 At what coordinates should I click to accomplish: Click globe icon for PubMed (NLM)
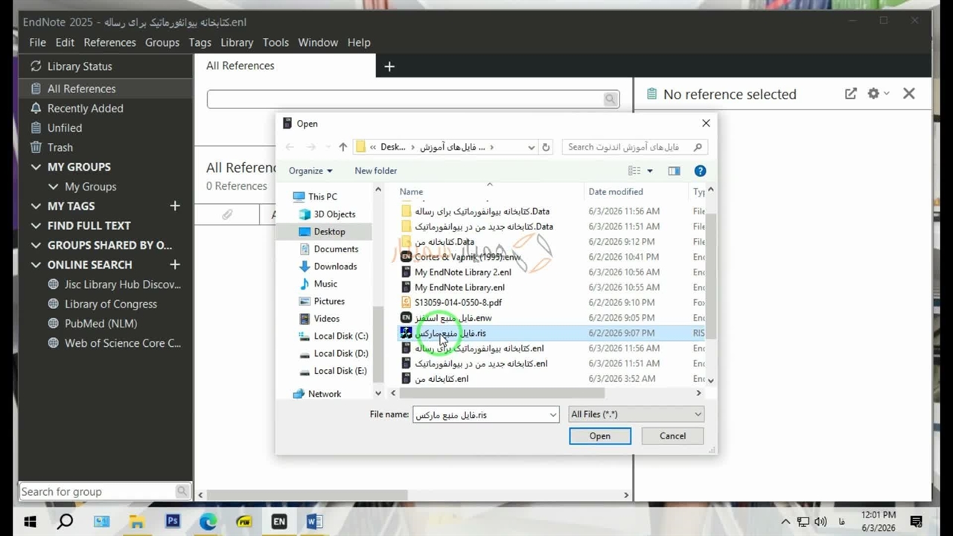pos(53,324)
